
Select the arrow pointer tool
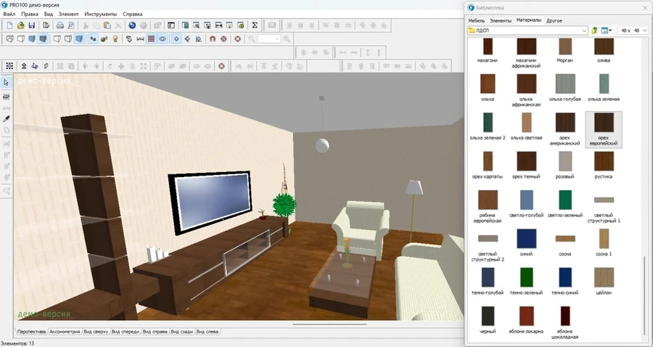pos(7,83)
